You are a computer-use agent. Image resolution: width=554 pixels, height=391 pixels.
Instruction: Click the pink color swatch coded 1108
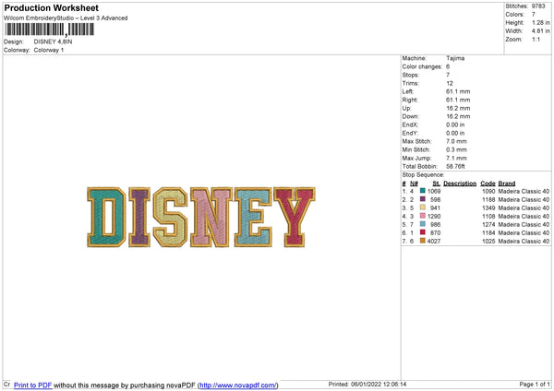coord(423,216)
